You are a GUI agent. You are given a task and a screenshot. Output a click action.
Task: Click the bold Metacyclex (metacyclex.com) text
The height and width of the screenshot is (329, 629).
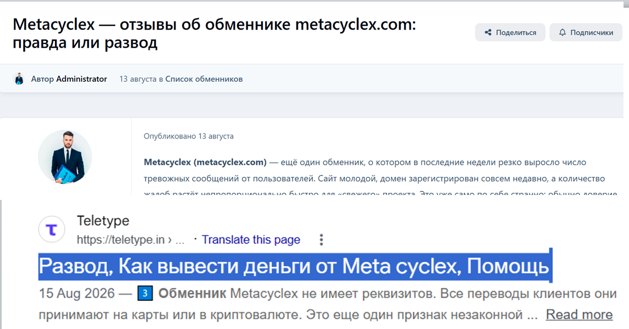pyautogui.click(x=205, y=163)
